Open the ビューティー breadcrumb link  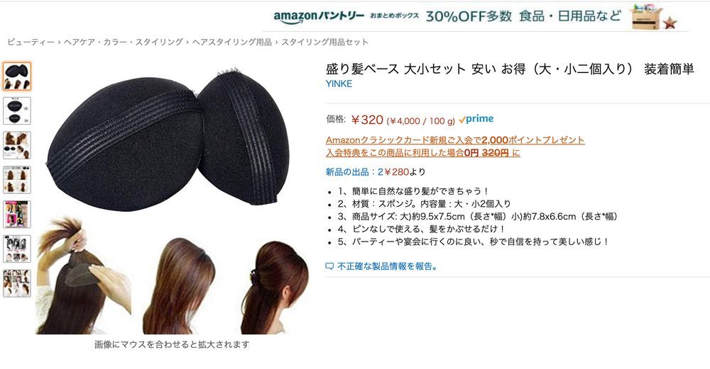pyautogui.click(x=31, y=42)
